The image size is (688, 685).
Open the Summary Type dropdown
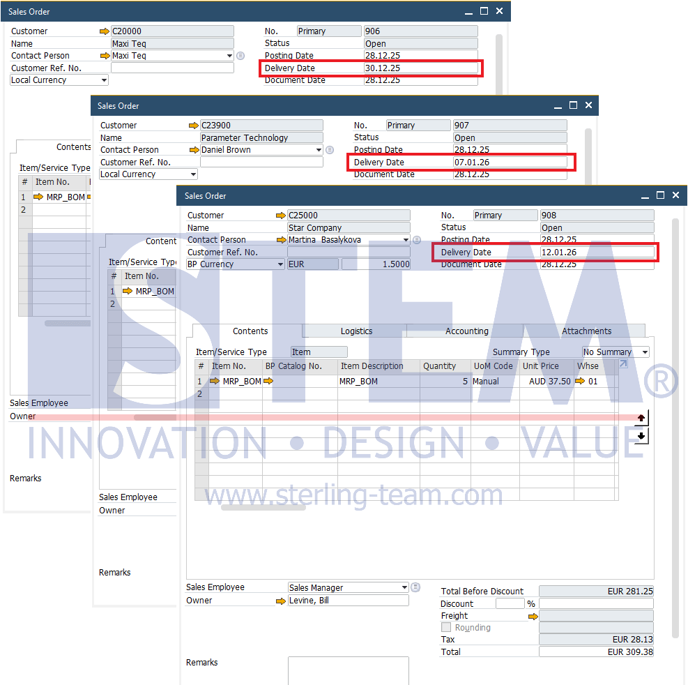tap(644, 352)
